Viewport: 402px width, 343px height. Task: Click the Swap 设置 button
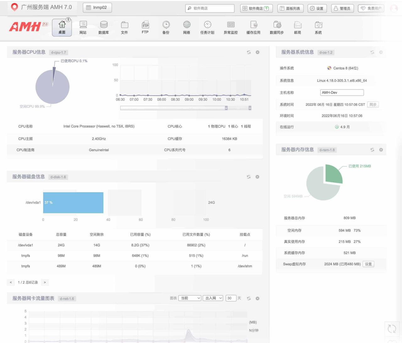tap(368, 264)
